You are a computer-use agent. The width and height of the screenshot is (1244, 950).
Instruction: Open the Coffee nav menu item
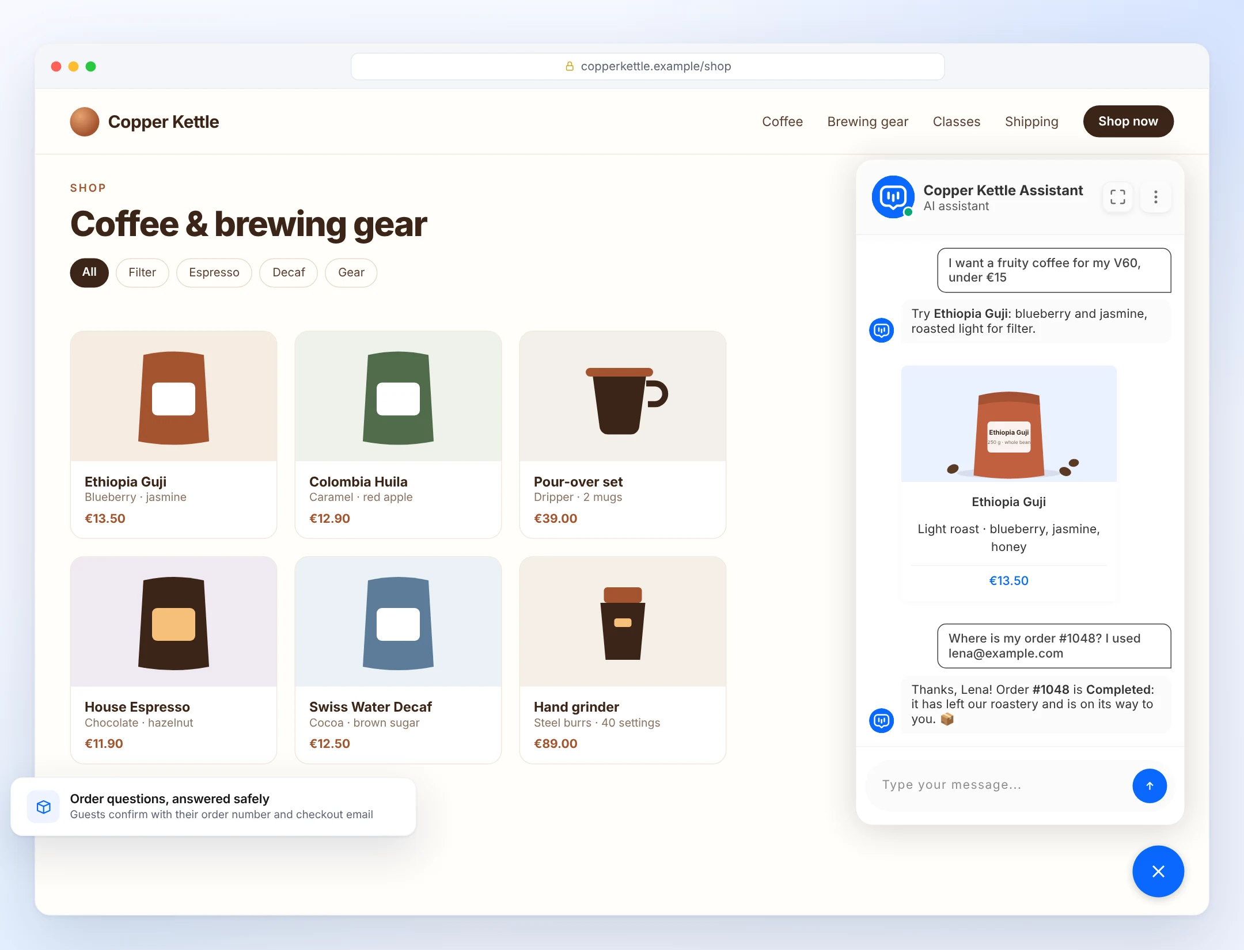(x=782, y=121)
